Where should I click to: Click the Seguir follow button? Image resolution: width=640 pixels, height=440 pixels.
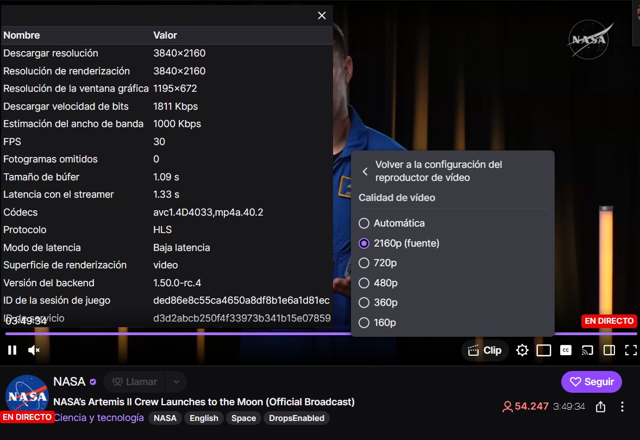(x=592, y=382)
